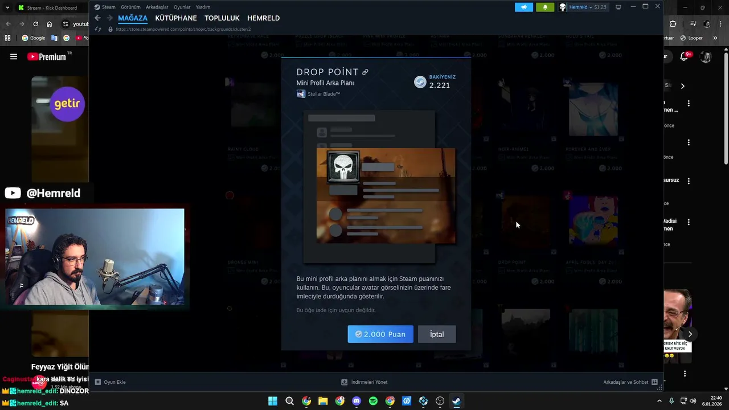Enter Big Picture mode via monitor icon
This screenshot has width=729, height=410.
(x=619, y=7)
